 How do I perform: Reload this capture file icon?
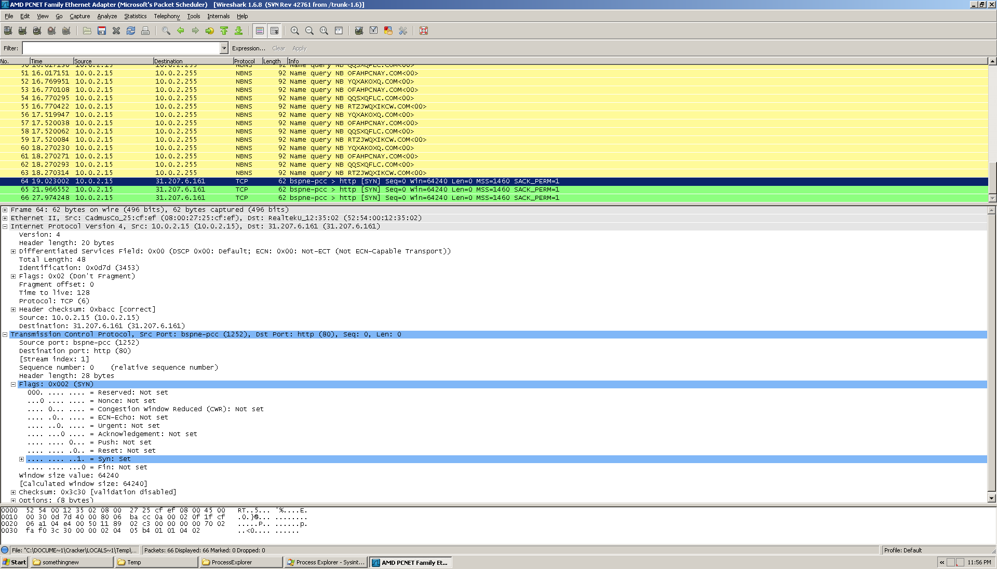[131, 31]
